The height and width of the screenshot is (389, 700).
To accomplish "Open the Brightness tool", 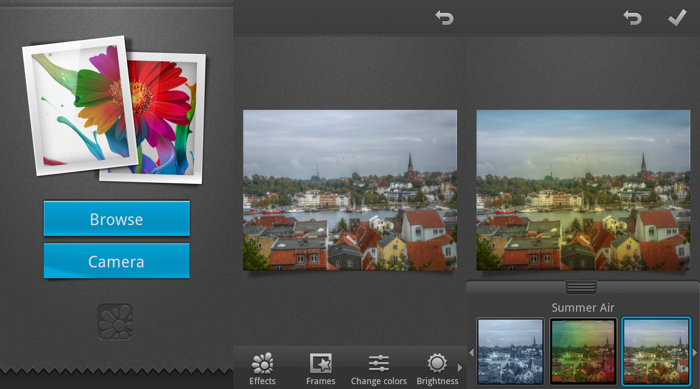I will click(x=437, y=370).
